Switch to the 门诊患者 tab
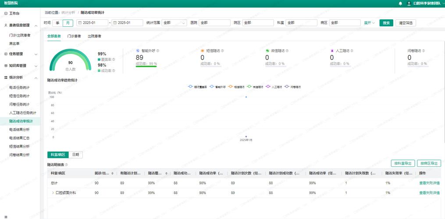 74,36
